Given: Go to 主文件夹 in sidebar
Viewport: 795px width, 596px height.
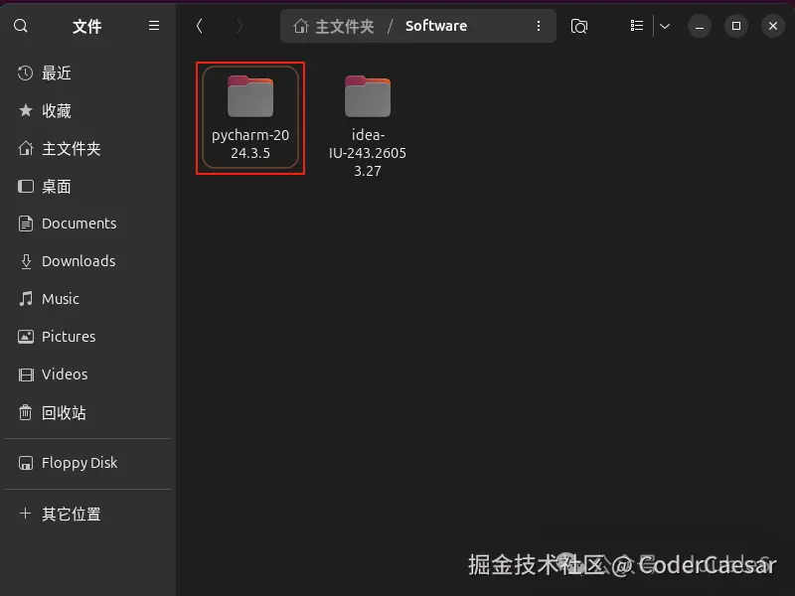Looking at the screenshot, I should [x=87, y=148].
